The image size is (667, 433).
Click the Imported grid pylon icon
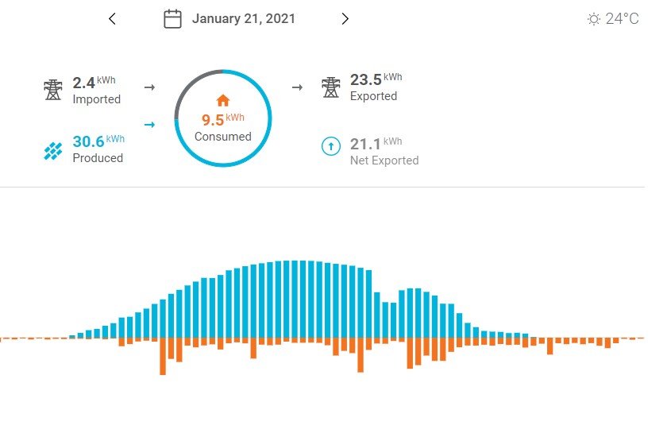pos(53,90)
